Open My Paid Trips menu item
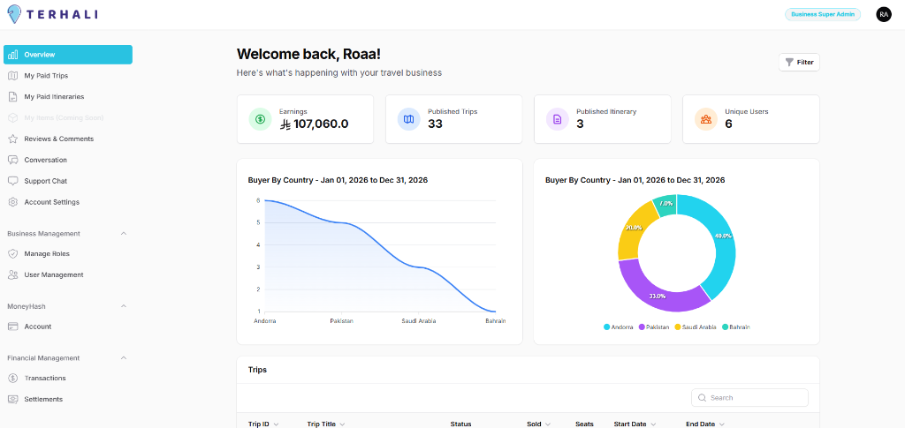The image size is (905, 428). 46,76
